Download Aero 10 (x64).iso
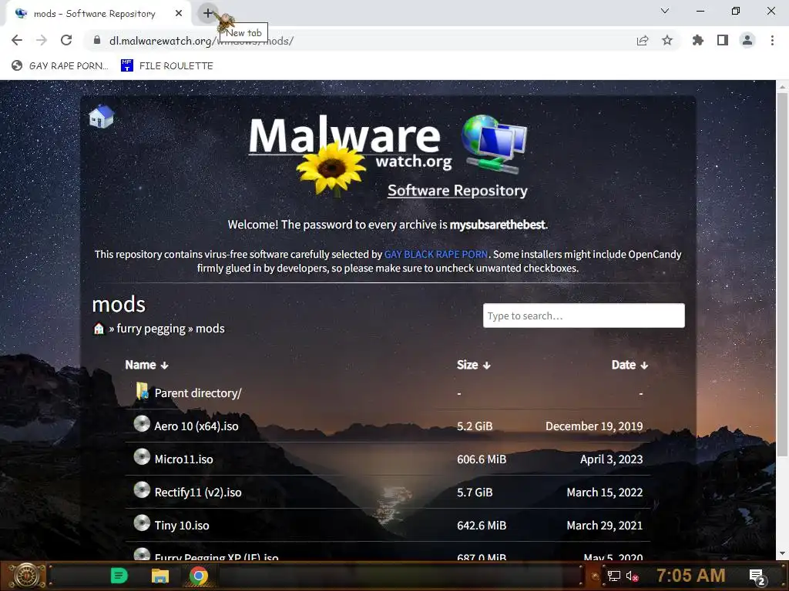 pos(196,426)
